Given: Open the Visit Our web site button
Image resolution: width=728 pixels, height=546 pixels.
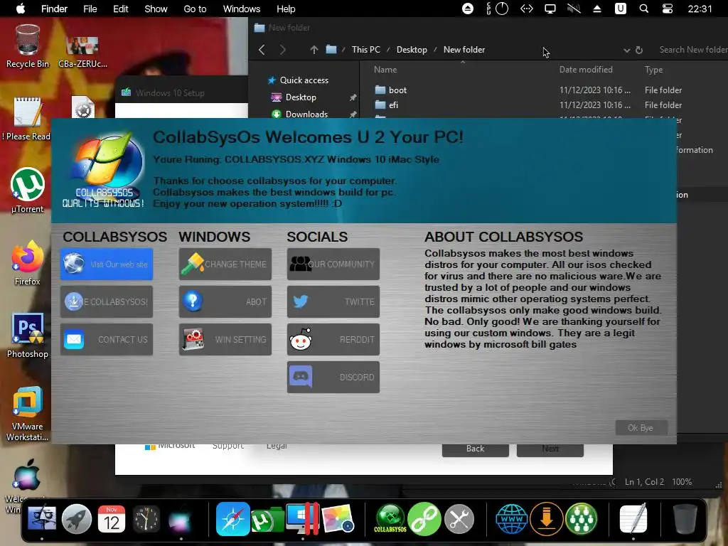Looking at the screenshot, I should (107, 264).
